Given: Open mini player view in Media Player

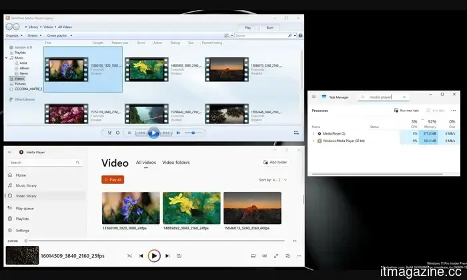Looking at the screenshot, I should tap(288, 256).
